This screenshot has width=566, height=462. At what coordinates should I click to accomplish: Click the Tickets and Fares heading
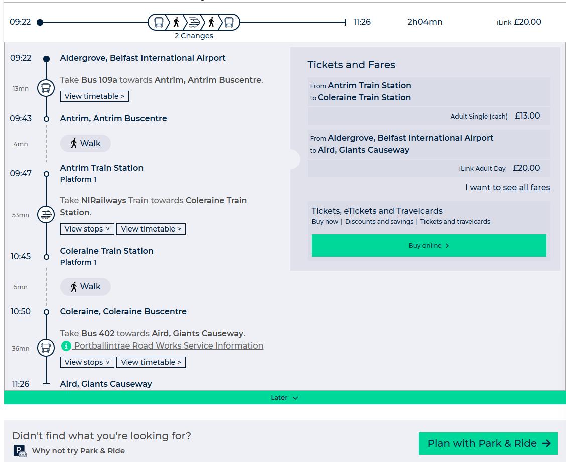pos(351,65)
